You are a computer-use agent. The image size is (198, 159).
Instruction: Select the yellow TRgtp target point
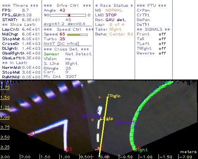(107, 97)
